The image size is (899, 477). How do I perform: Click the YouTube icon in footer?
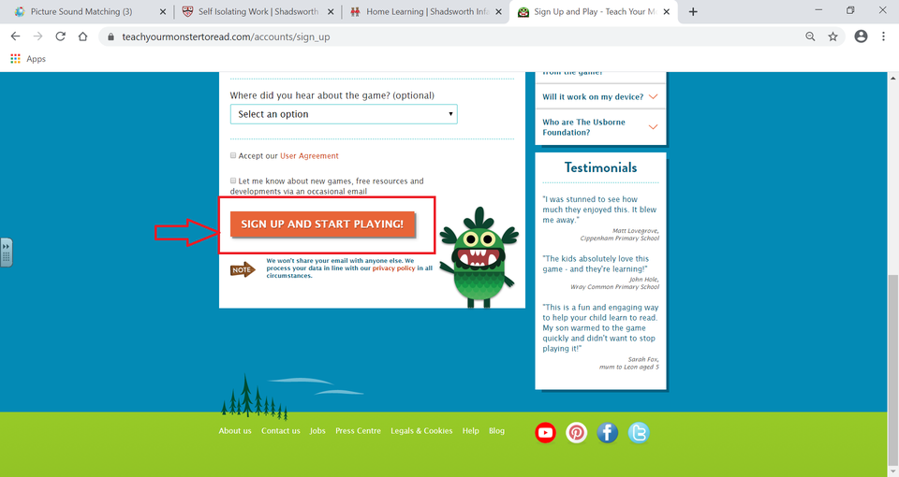545,433
